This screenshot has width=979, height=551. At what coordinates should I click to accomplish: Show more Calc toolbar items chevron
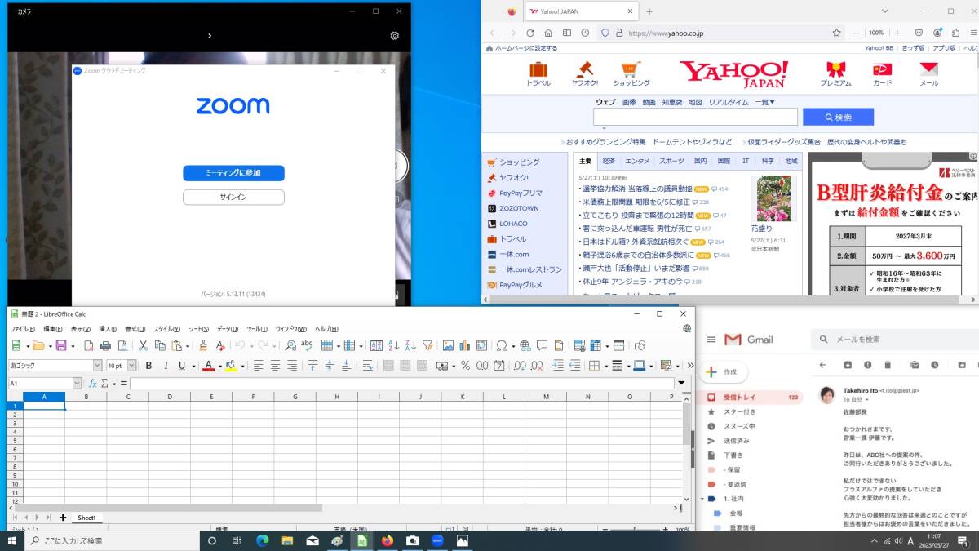click(x=689, y=366)
